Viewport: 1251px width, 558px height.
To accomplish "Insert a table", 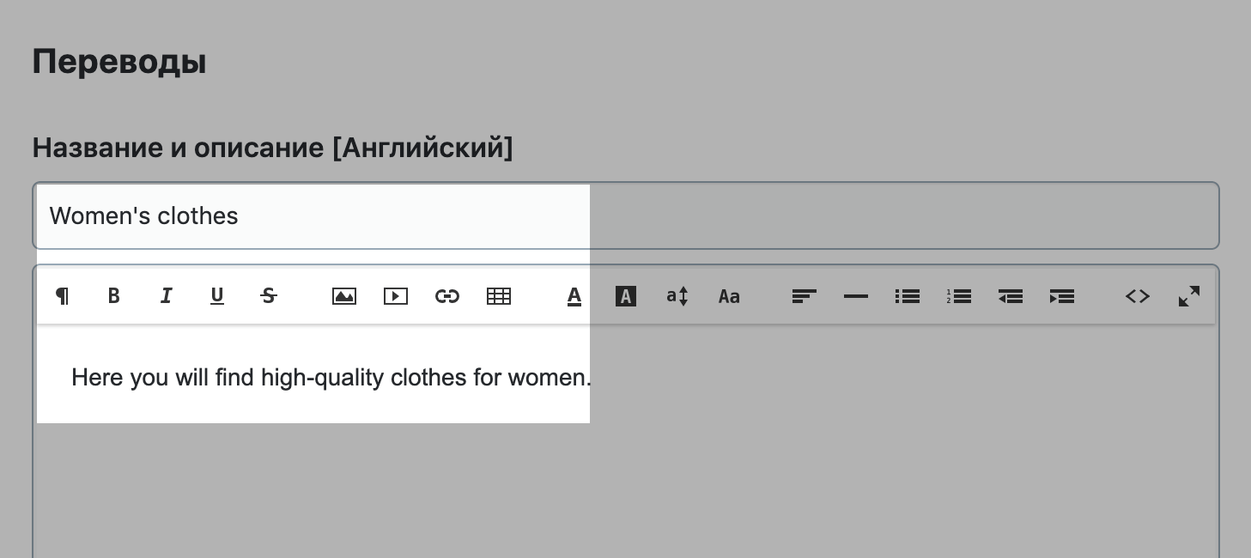I will [x=499, y=296].
